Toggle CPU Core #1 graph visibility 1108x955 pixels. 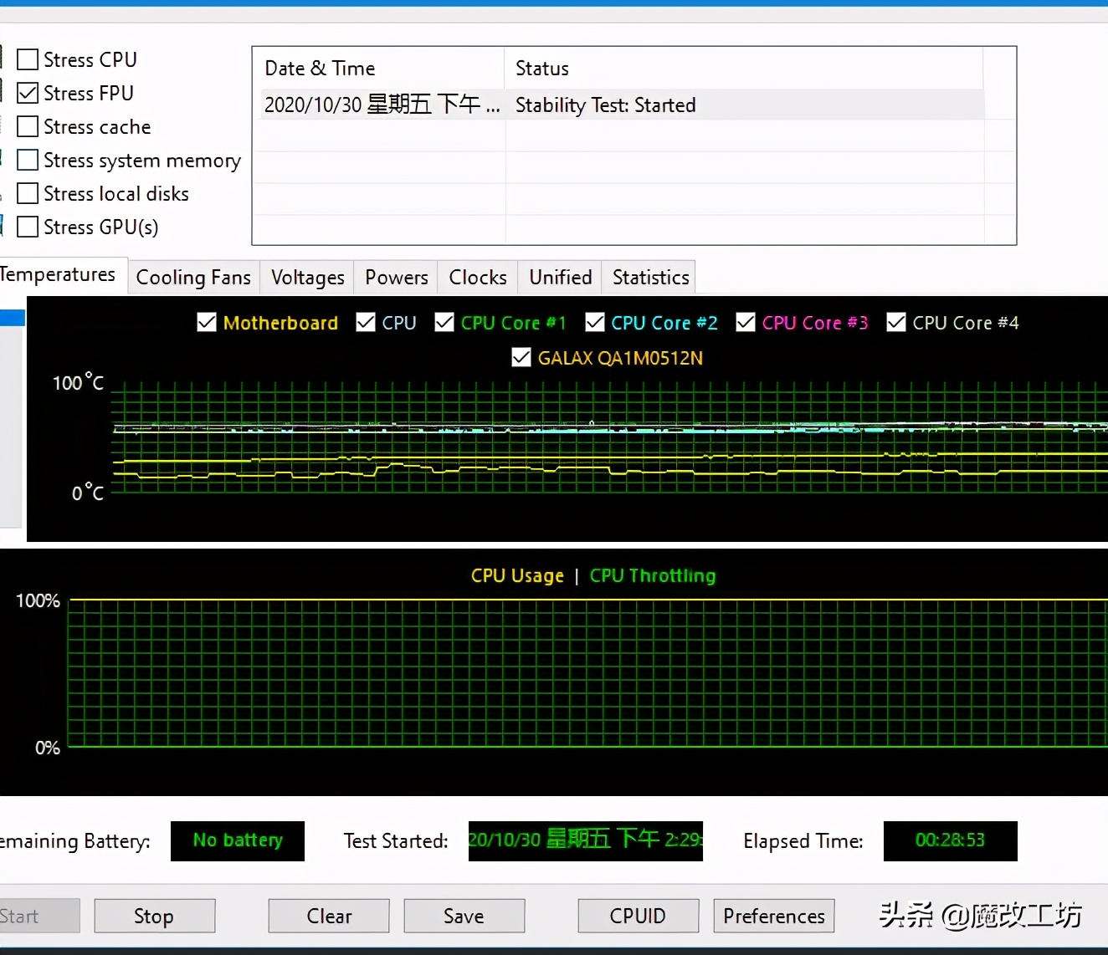pos(444,323)
